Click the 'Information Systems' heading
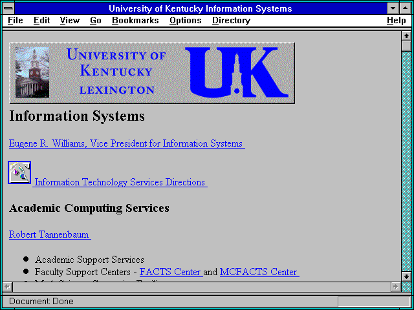 (x=77, y=116)
